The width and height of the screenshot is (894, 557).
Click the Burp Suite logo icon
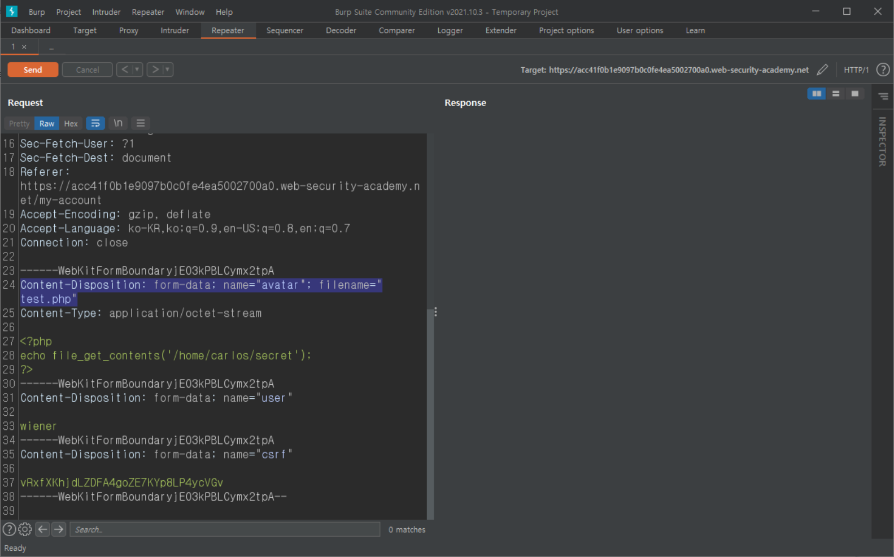11,11
